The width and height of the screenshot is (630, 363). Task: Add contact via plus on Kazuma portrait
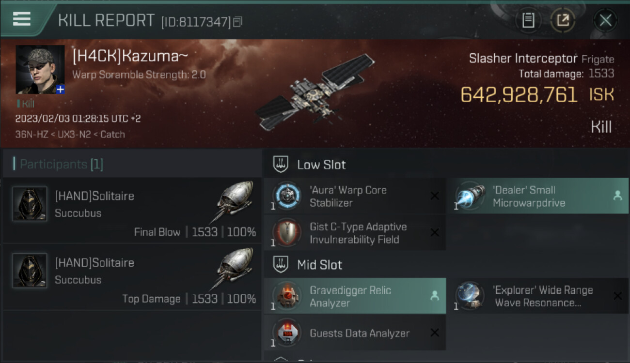tap(60, 90)
